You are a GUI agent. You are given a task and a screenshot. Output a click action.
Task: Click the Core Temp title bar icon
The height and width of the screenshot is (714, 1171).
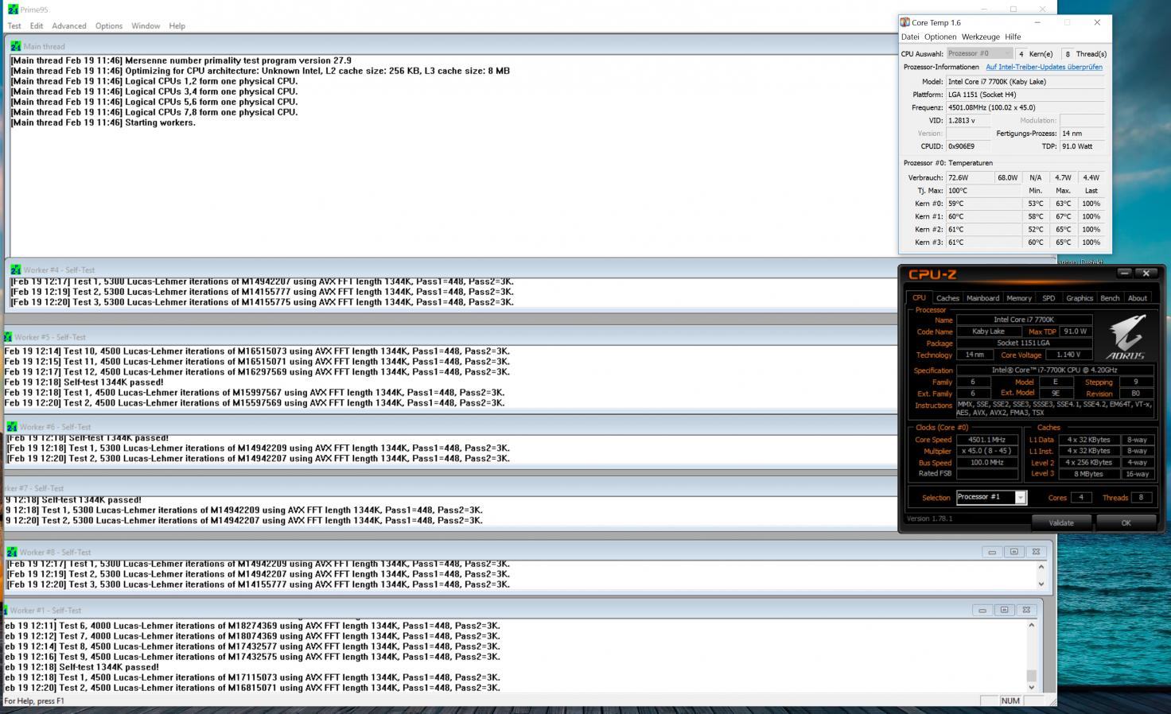click(x=905, y=22)
